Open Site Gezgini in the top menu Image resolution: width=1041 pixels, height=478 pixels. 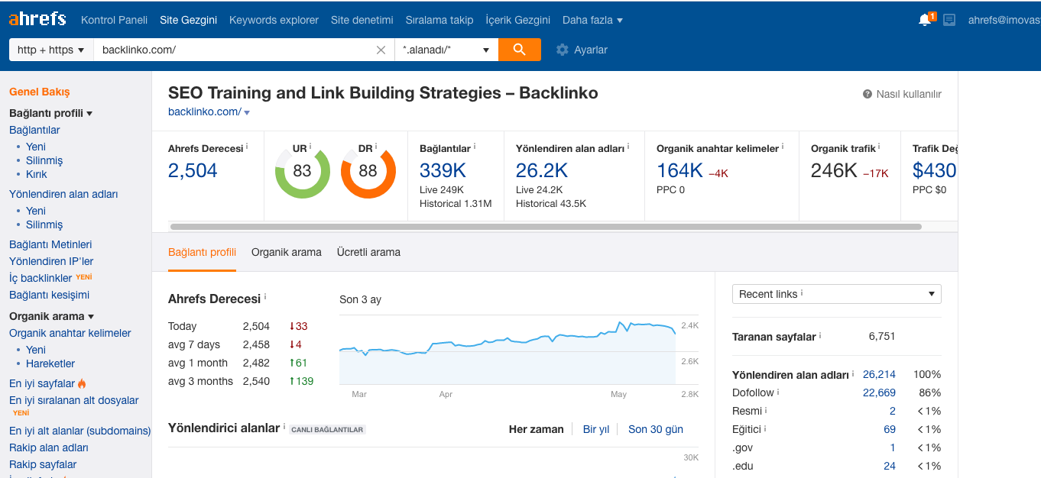(188, 20)
